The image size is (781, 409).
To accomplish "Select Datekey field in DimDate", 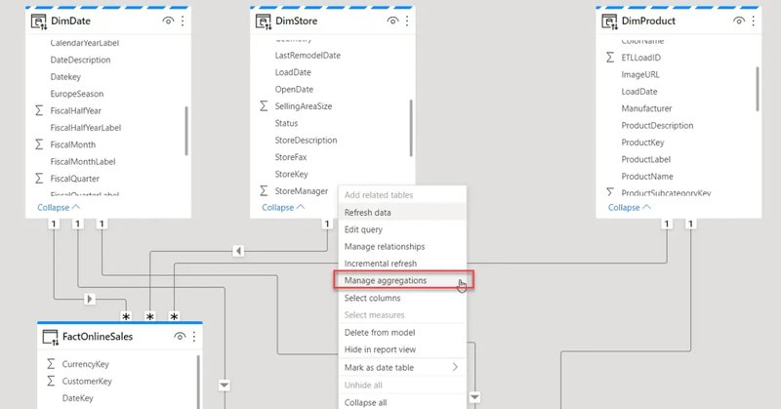I will pyautogui.click(x=65, y=77).
